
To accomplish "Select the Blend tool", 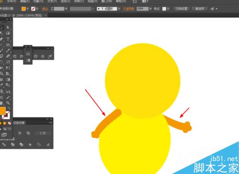I will 8,85.
